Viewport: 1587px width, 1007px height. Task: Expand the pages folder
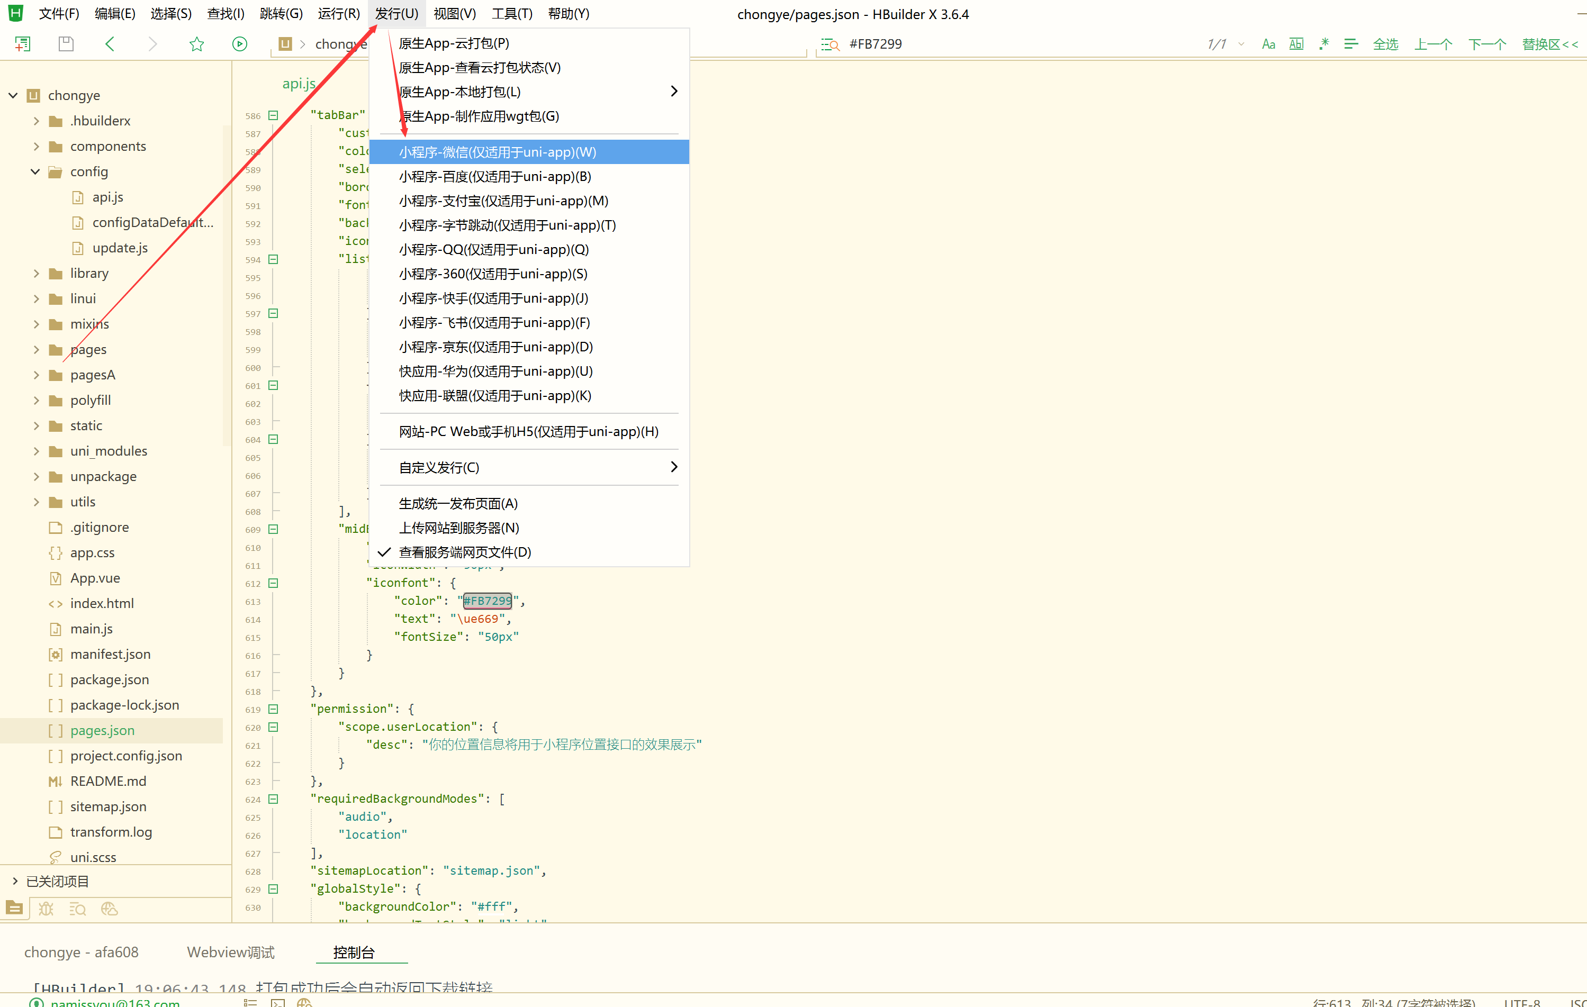pyautogui.click(x=36, y=350)
